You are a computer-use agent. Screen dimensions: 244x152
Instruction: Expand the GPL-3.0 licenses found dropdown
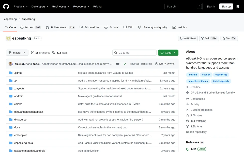(x=212, y=93)
